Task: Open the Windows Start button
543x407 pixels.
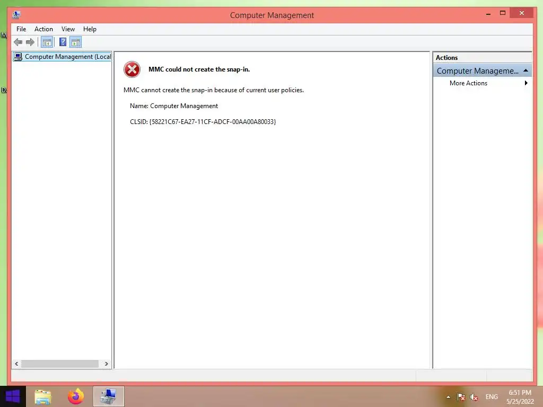Action: (x=13, y=396)
